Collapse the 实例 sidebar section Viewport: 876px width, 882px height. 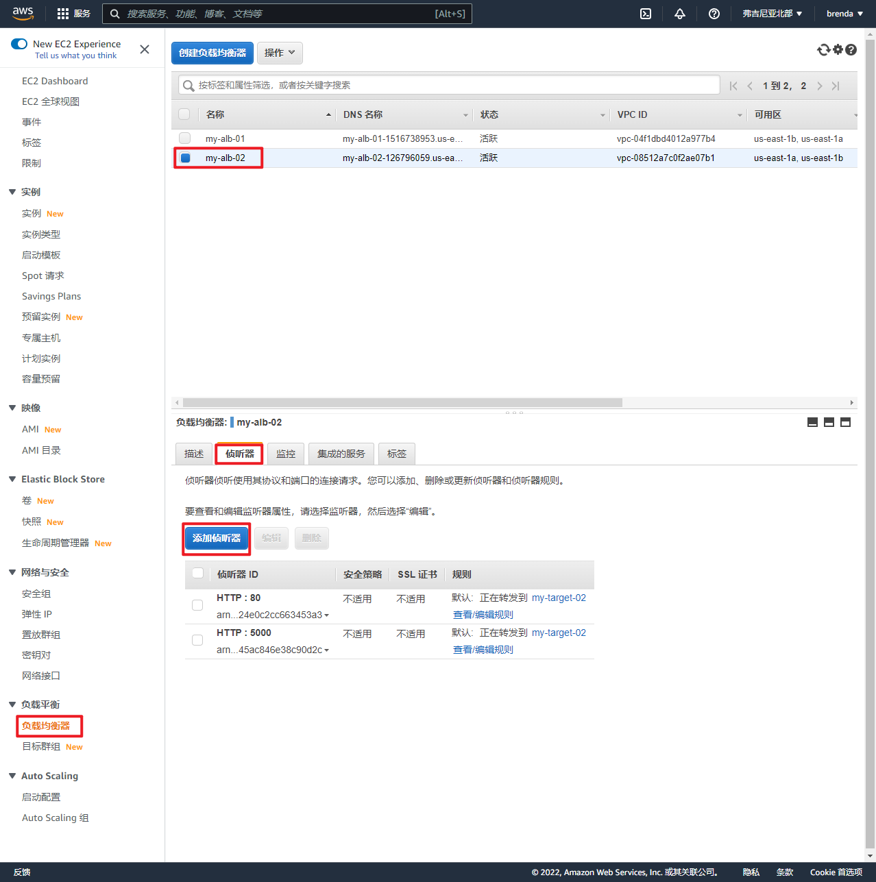point(12,192)
